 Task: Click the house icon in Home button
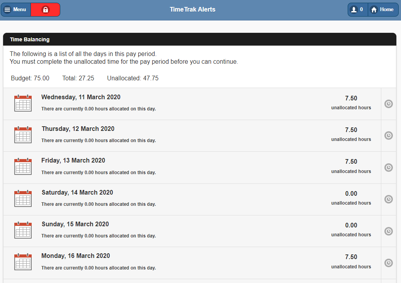pyautogui.click(x=374, y=10)
